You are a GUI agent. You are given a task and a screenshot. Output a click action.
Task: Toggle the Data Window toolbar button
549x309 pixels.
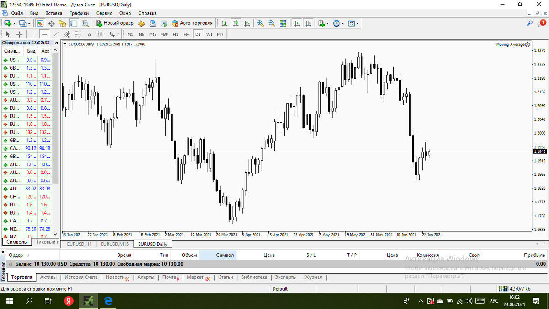point(51,23)
